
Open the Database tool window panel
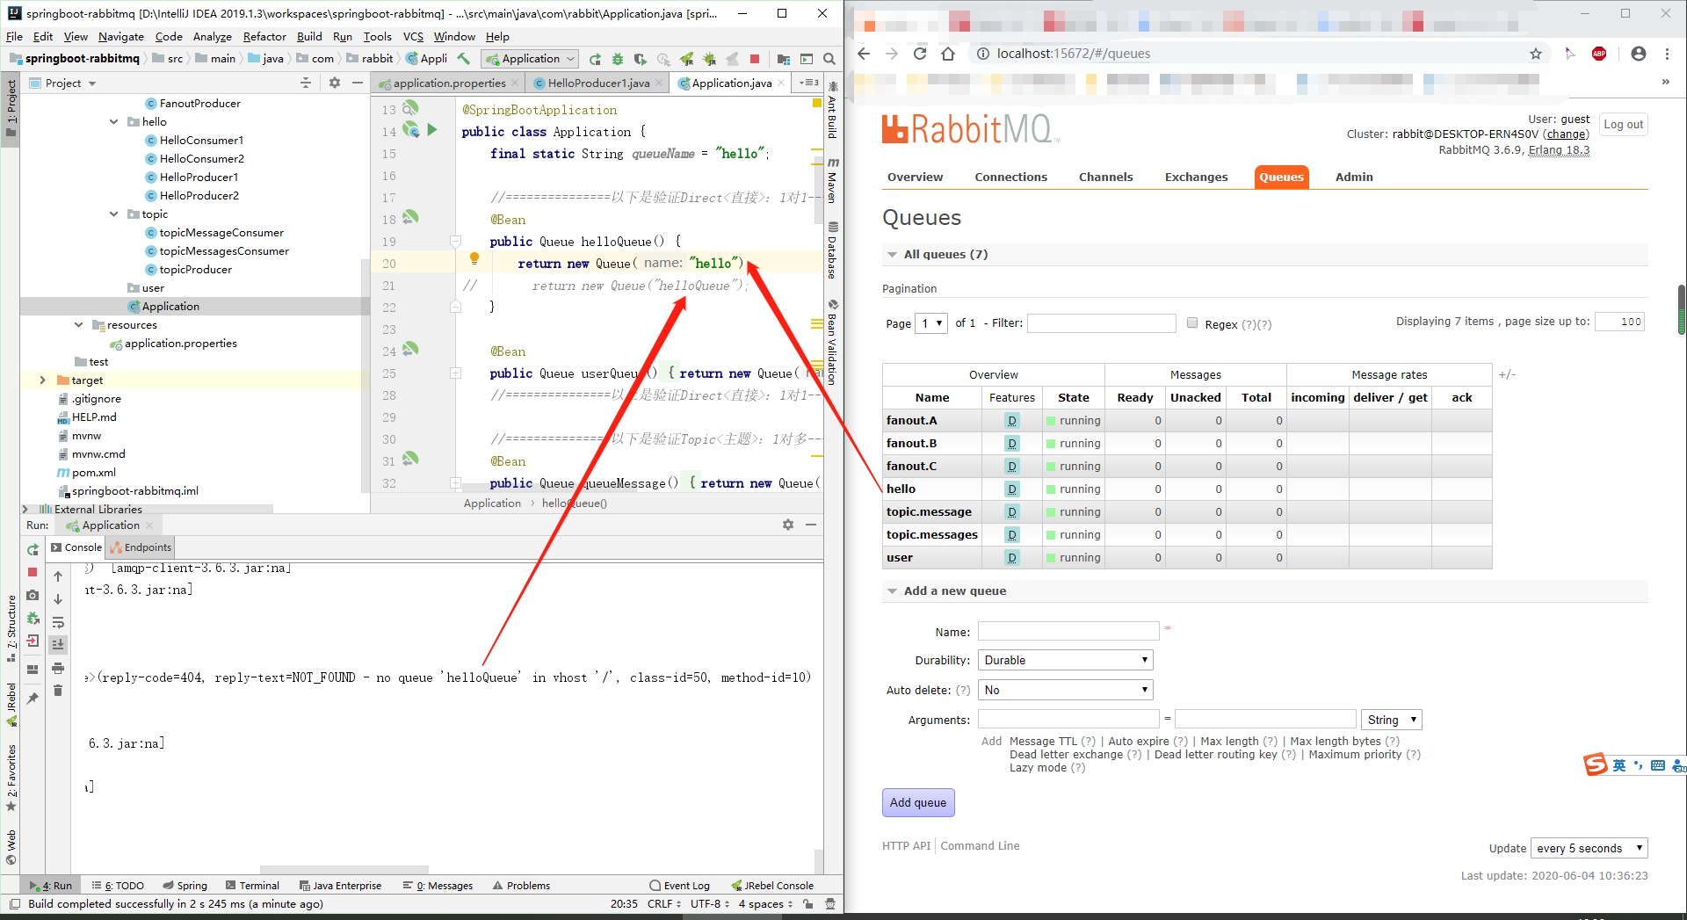(833, 250)
